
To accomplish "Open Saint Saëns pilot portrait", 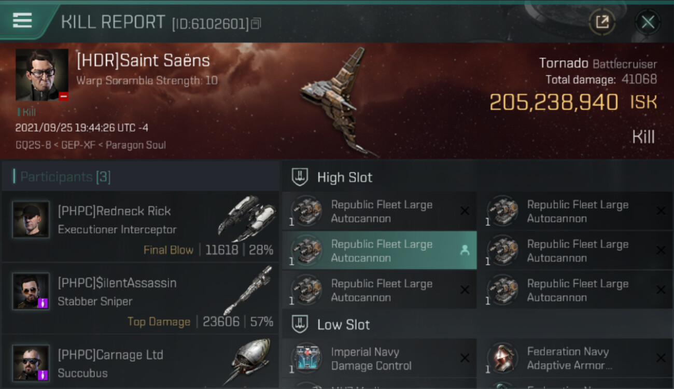I will (41, 75).
